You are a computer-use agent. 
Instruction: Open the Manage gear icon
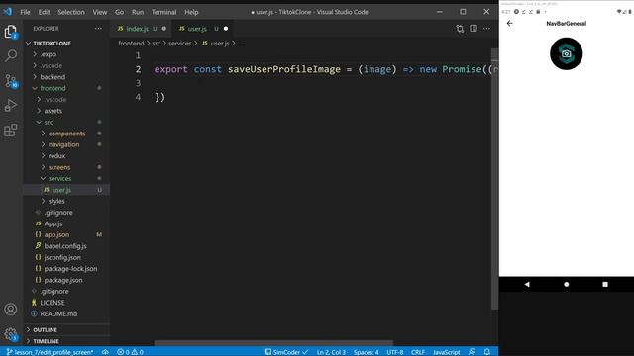point(11,334)
